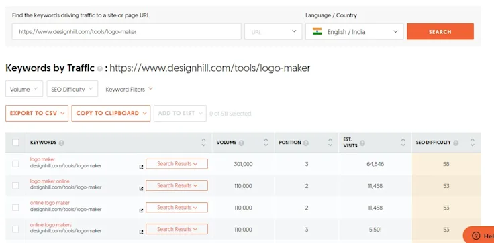The width and height of the screenshot is (494, 243).
Task: Click sort arrows in SEO Difficulty column
Action: click(473, 143)
